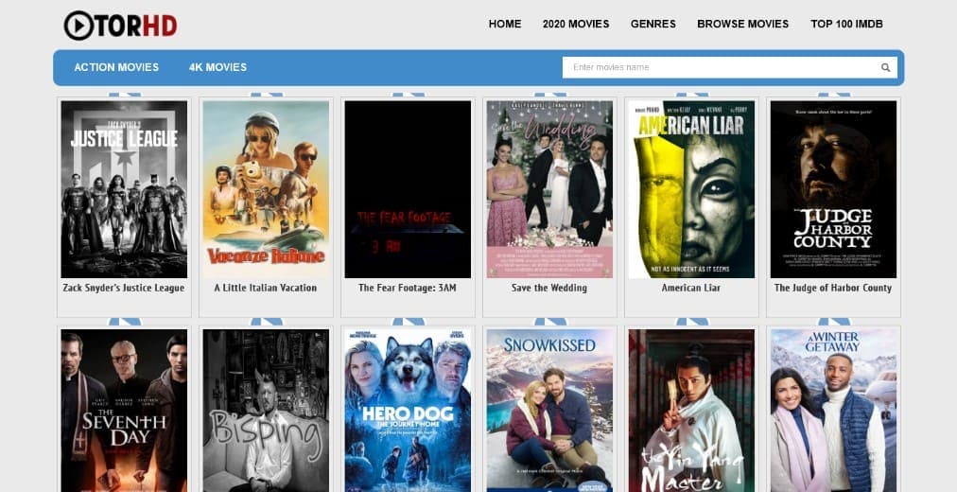This screenshot has height=492, width=957.
Task: Open The Seventh Day poster
Action: tap(124, 411)
